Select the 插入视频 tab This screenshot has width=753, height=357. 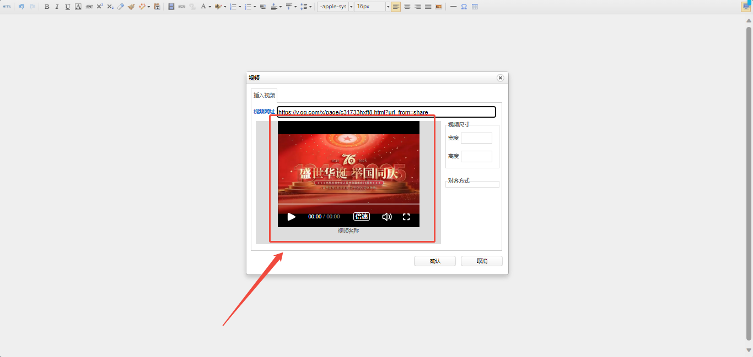[264, 95]
